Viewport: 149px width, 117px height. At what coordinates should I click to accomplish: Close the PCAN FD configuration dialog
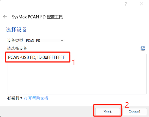[x=142, y=4]
